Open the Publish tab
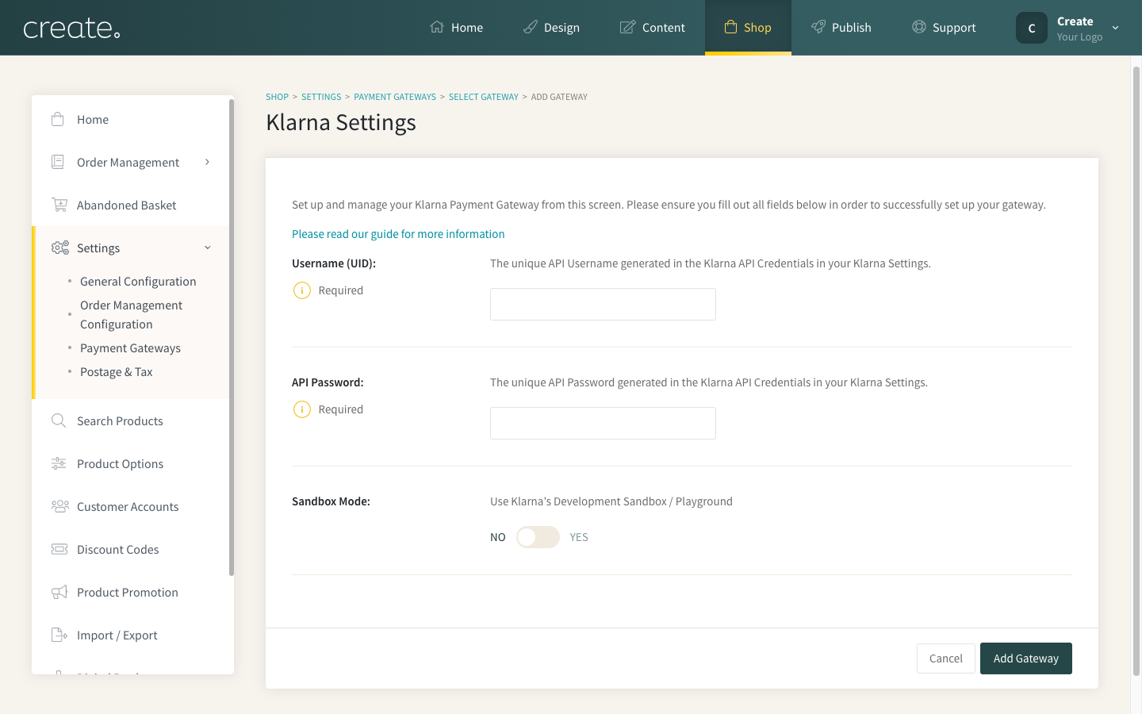This screenshot has width=1142, height=714. [841, 27]
